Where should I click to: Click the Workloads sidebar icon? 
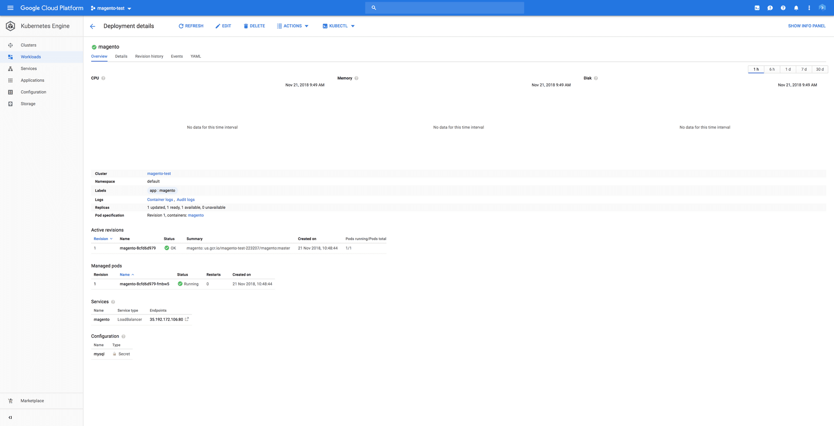point(10,57)
